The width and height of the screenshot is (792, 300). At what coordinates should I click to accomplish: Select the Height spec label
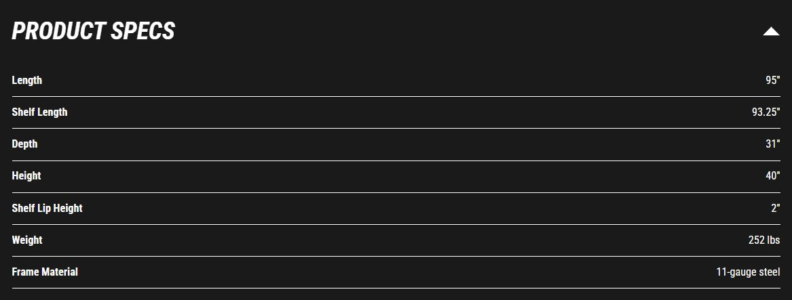26,175
